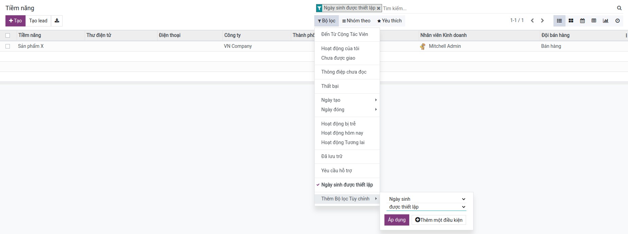Open the 'Ngày sinh' field dropdown
This screenshot has width=628, height=234.
[x=426, y=199]
